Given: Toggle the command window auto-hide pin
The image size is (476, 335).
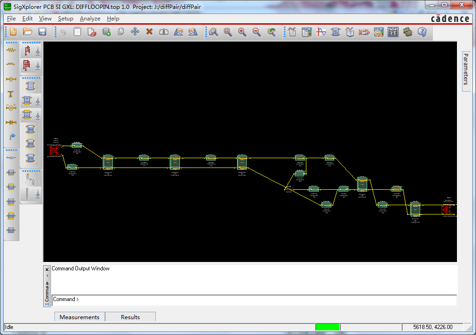Looking at the screenshot, I should tap(47, 284).
